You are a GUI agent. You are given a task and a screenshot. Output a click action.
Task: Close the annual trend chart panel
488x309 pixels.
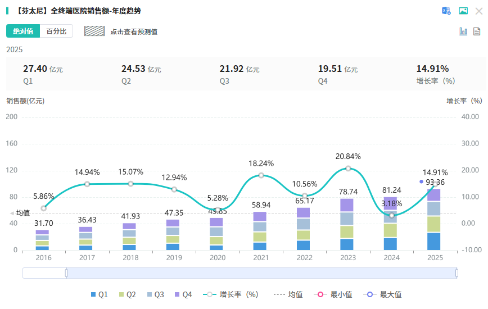click(x=479, y=11)
